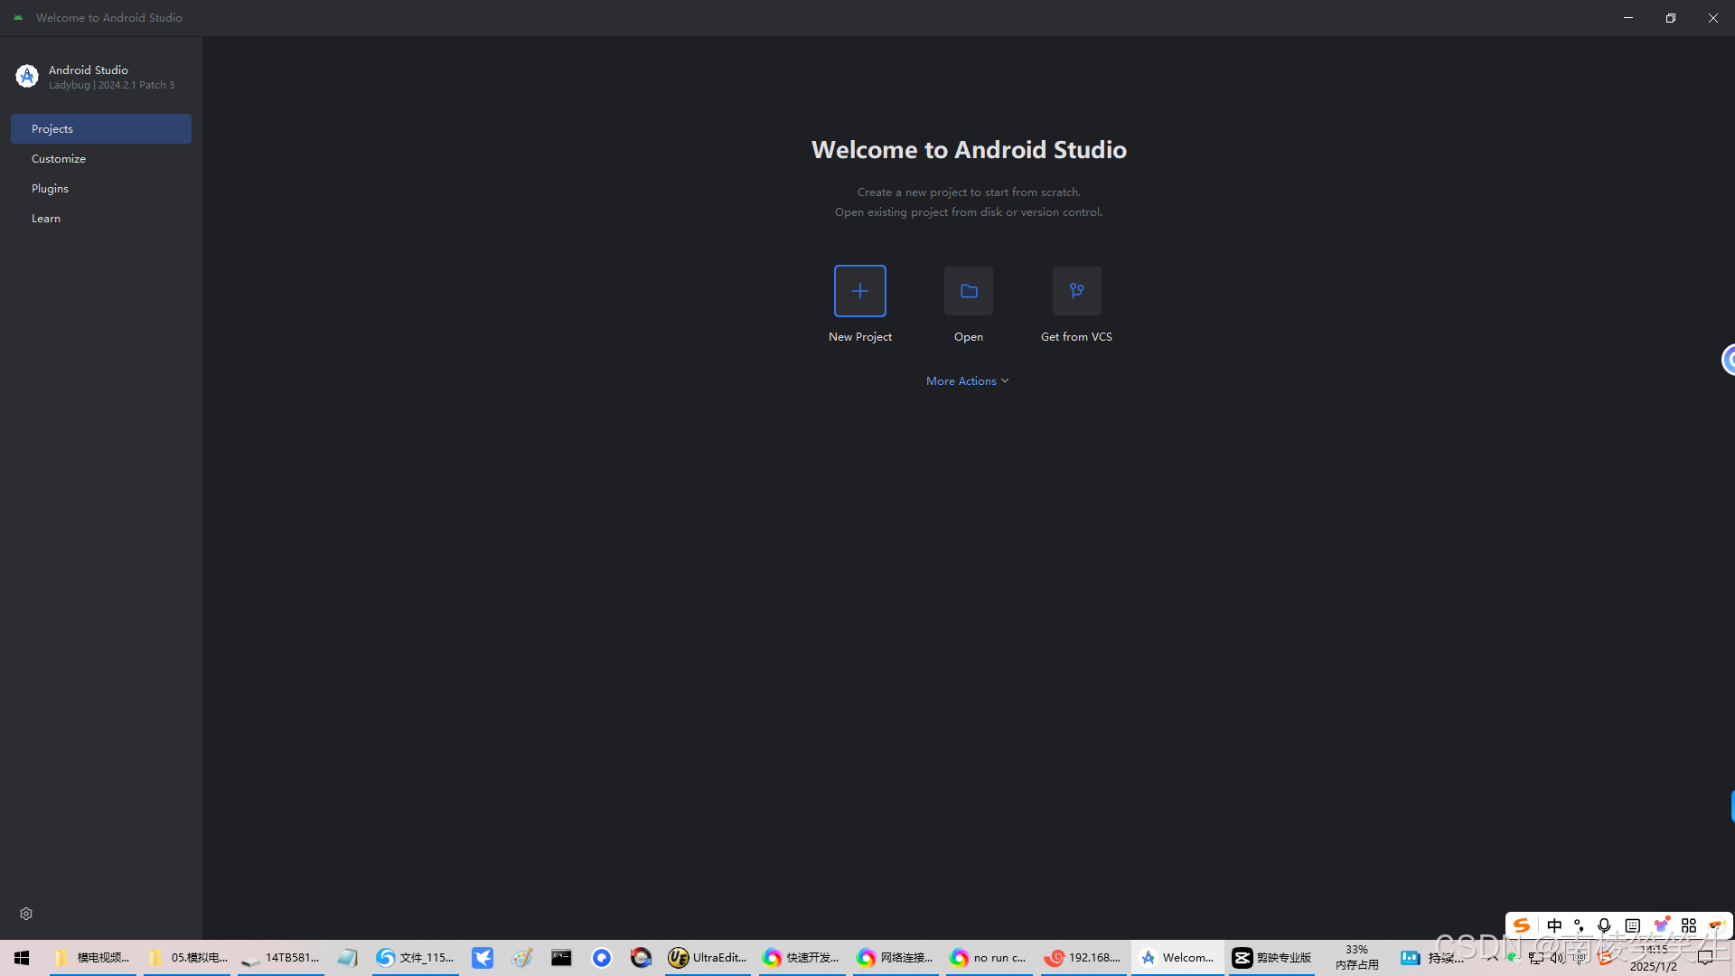The height and width of the screenshot is (976, 1735).
Task: Click the New Project label
Action: (859, 337)
